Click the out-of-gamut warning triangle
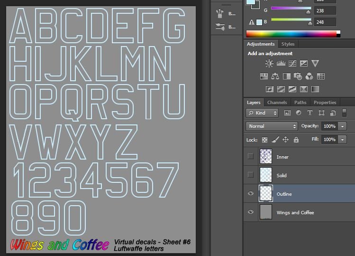 coord(252,22)
